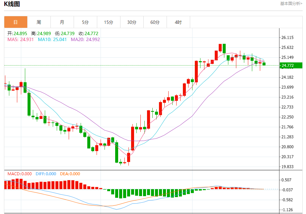Click the rightmost candlestick on the chart

[264, 64]
